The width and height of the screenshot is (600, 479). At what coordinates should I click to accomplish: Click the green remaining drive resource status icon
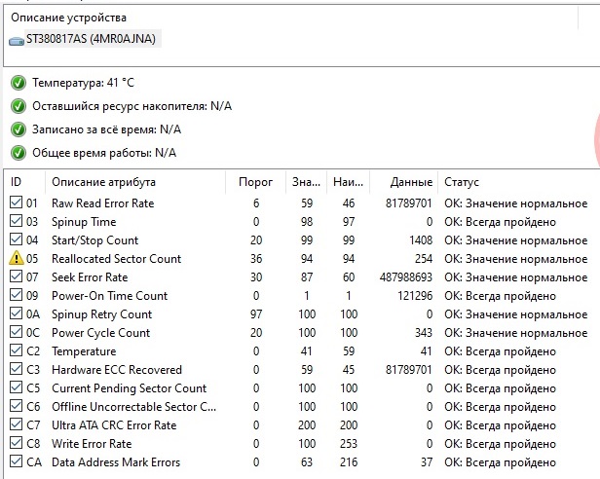click(x=18, y=106)
